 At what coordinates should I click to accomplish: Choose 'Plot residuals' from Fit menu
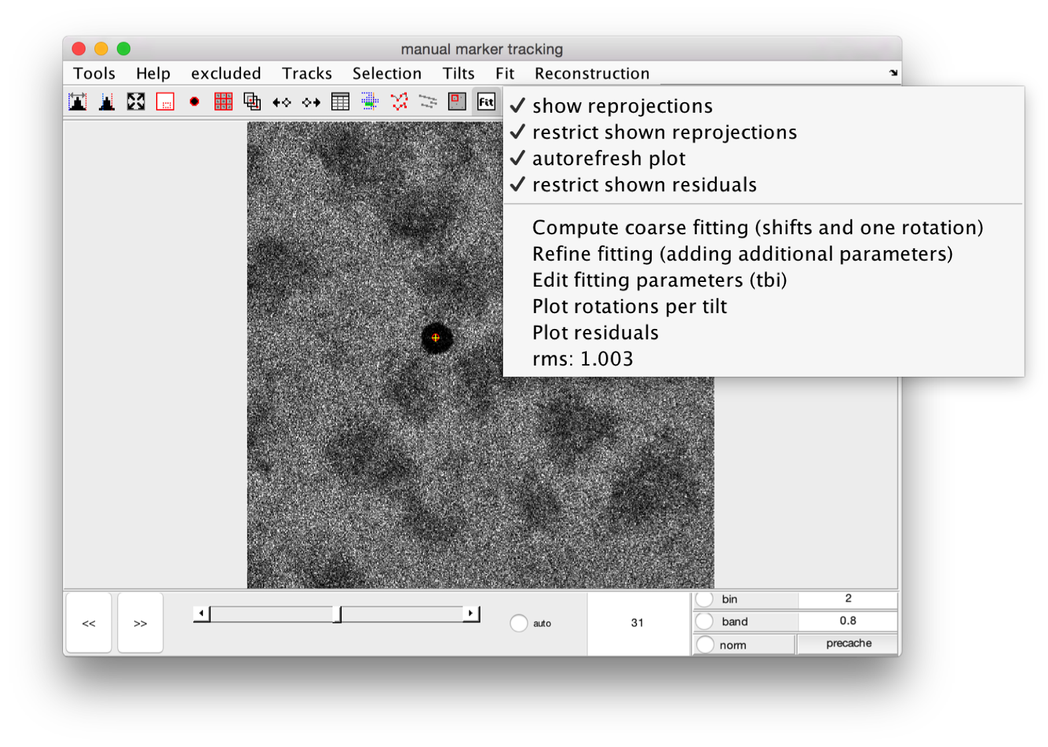coord(595,333)
